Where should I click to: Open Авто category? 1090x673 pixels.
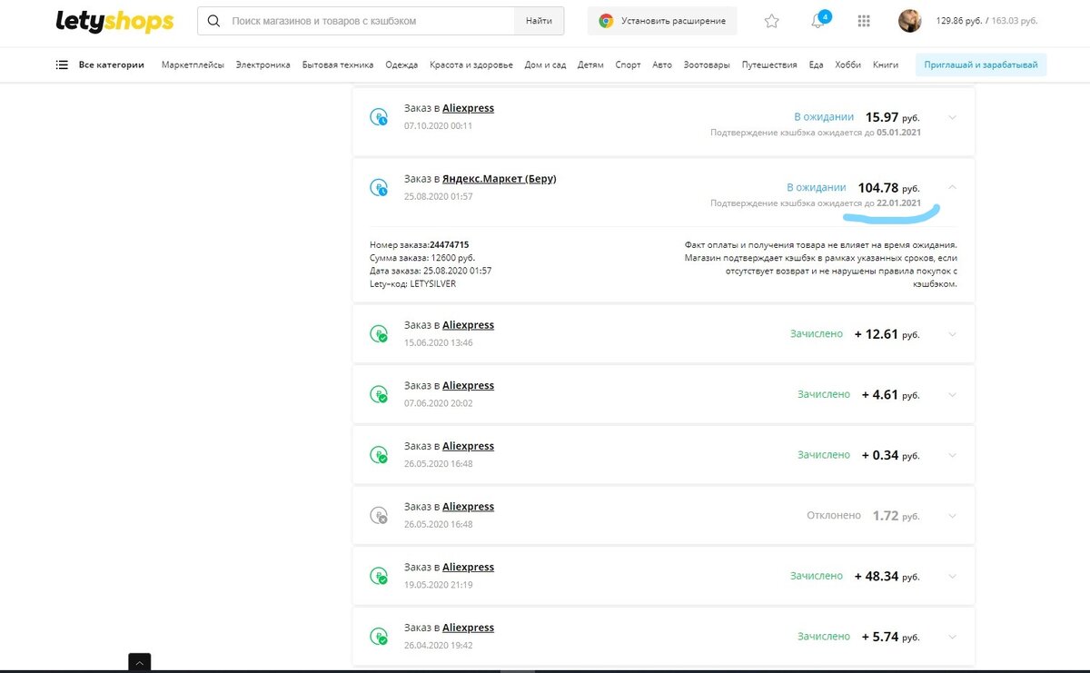pos(662,65)
